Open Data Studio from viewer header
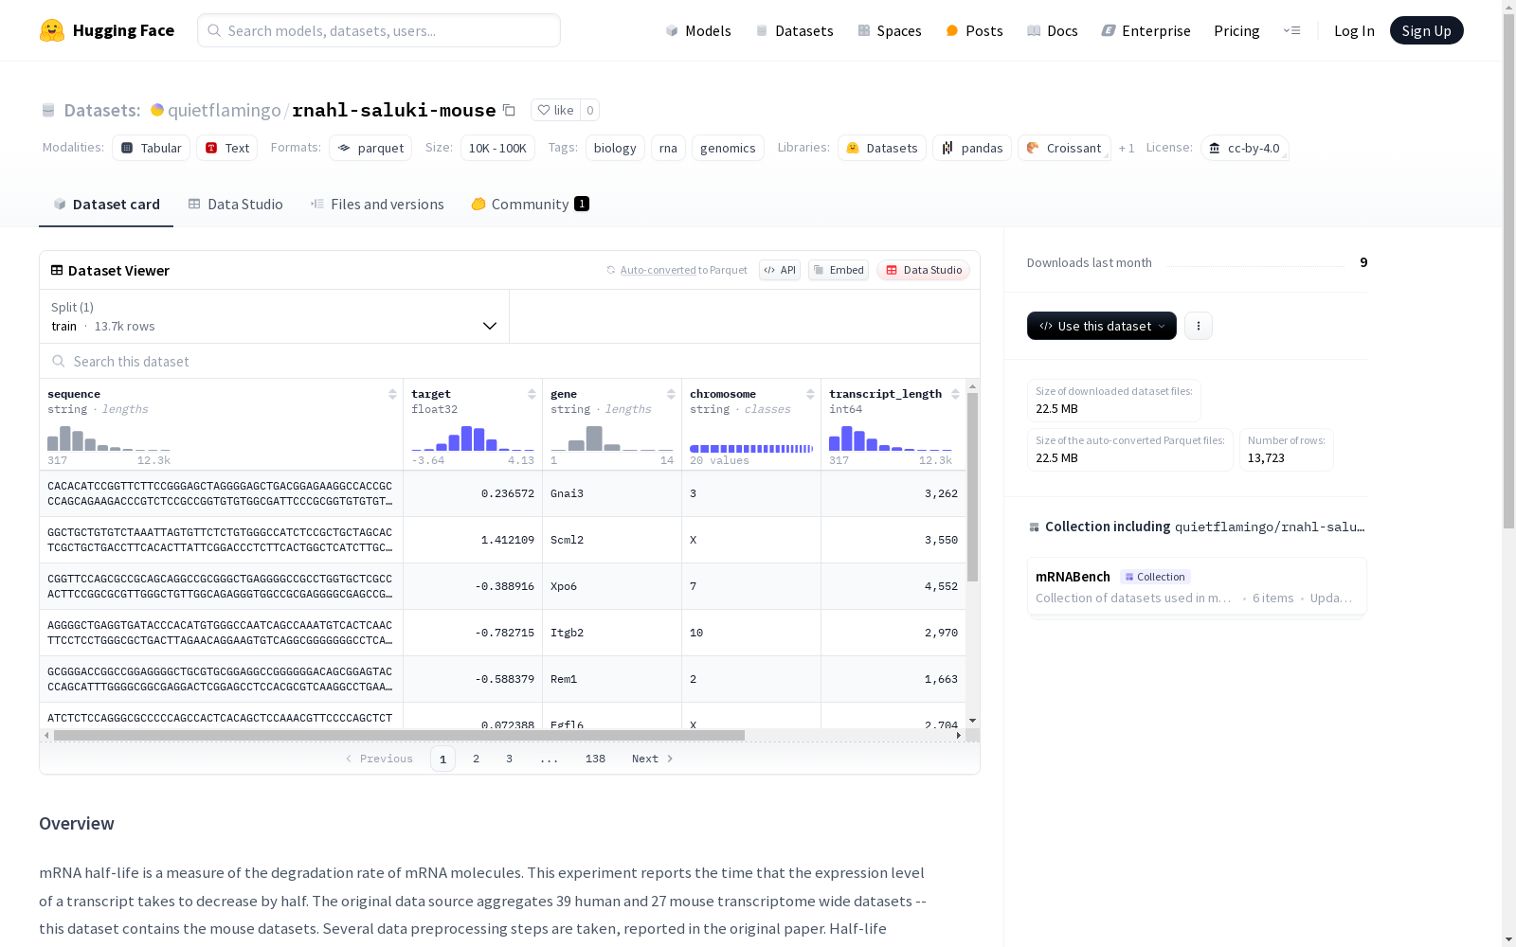 923,270
